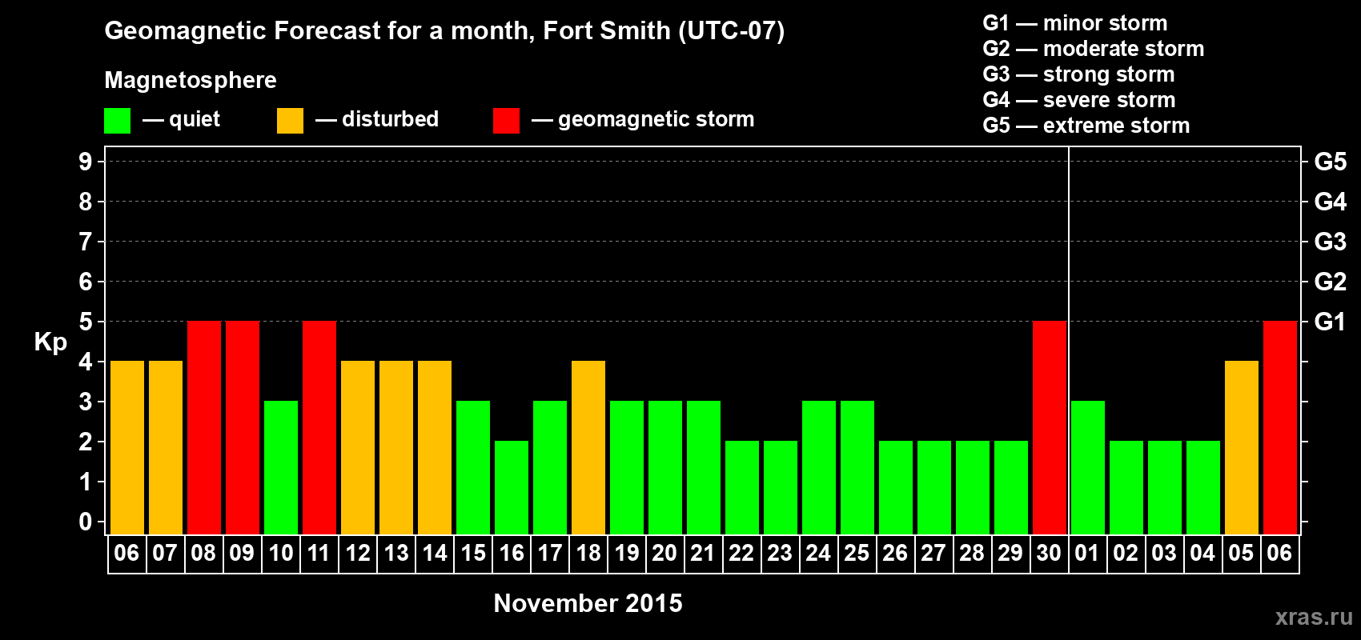Click date label 12 on the axis
Image resolution: width=1361 pixels, height=640 pixels.
click(358, 554)
